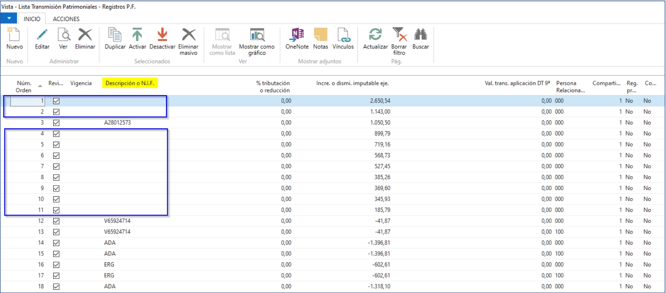The height and width of the screenshot is (293, 666).
Task: Click Persona Relacionada 100 in row 17
Action: coord(559,275)
